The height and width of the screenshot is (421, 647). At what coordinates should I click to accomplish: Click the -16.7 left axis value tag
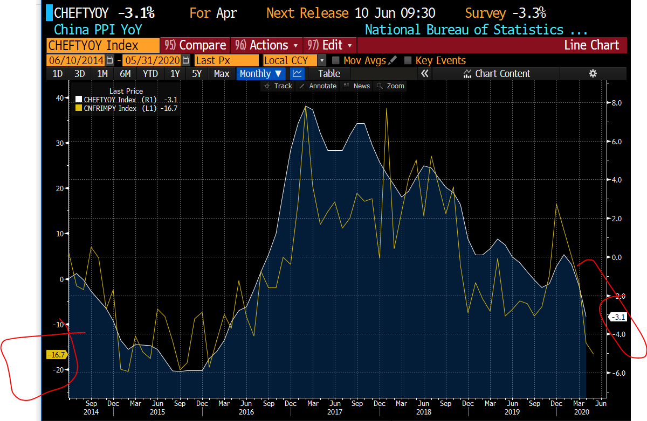[56, 355]
